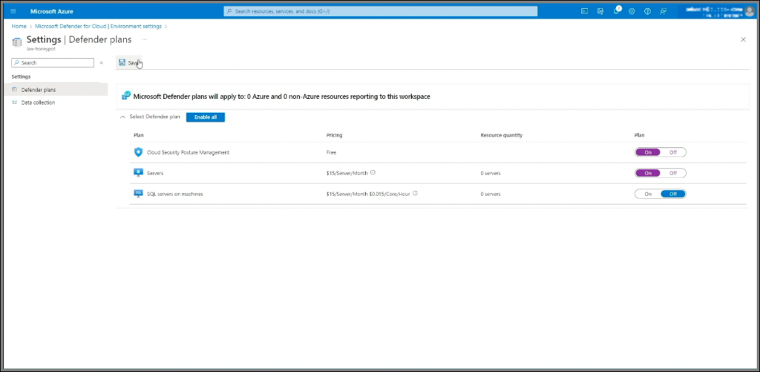Click info icon next to SQL servers pricing
The width and height of the screenshot is (760, 372).
(x=416, y=194)
